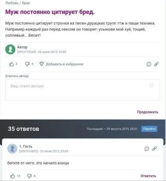This screenshot has height=181, width=166.
Task: Reply to guest comment with Ответить
Action: (x=148, y=176)
